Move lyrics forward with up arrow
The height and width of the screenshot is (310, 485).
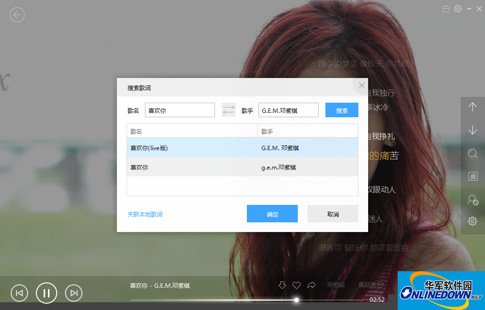click(472, 107)
